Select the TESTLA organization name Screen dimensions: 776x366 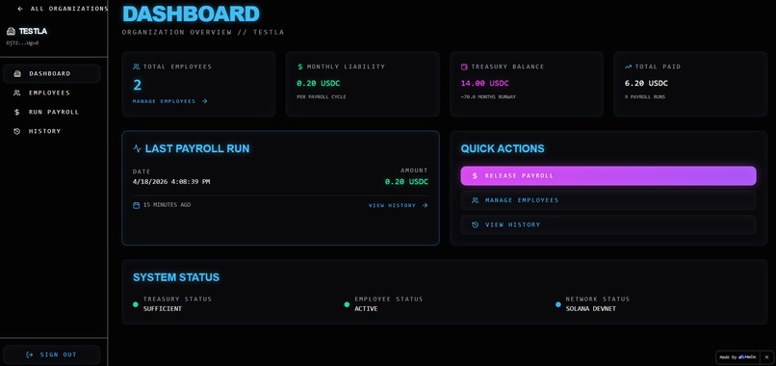[x=33, y=31]
